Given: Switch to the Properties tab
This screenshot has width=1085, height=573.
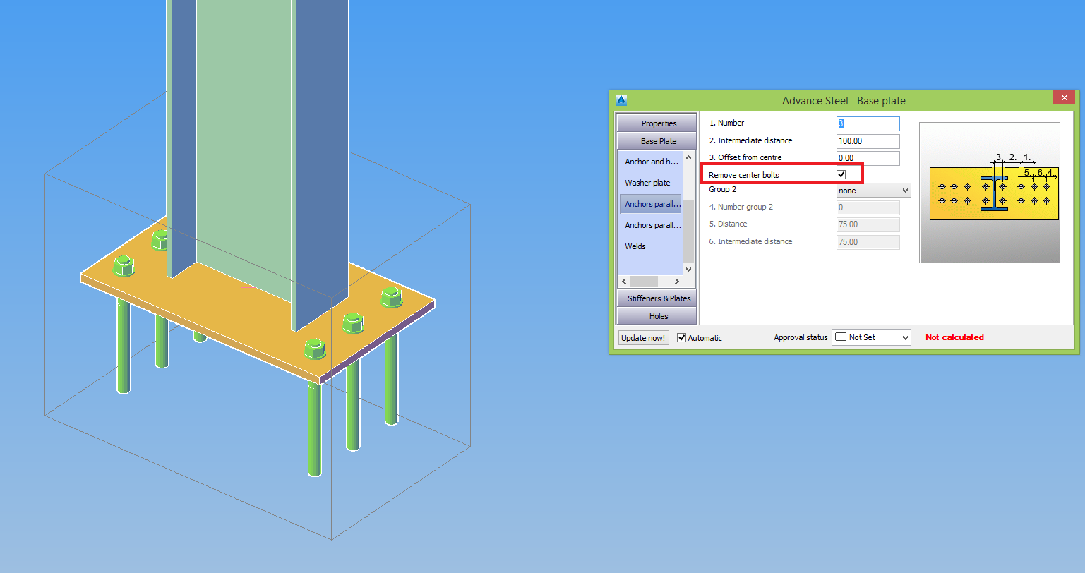Looking at the screenshot, I should [x=656, y=122].
